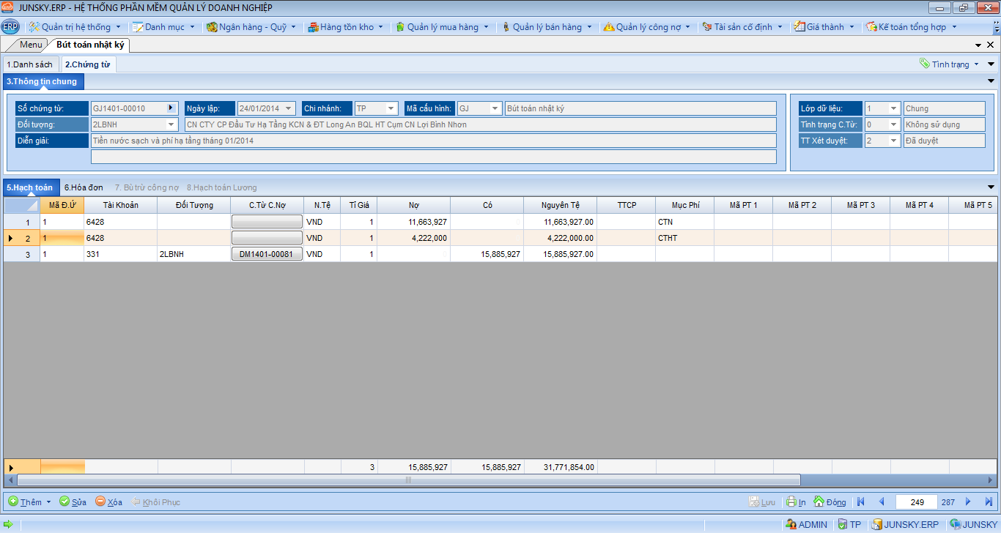Click the ERP round logo button
The height and width of the screenshot is (533, 1001).
(x=10, y=27)
